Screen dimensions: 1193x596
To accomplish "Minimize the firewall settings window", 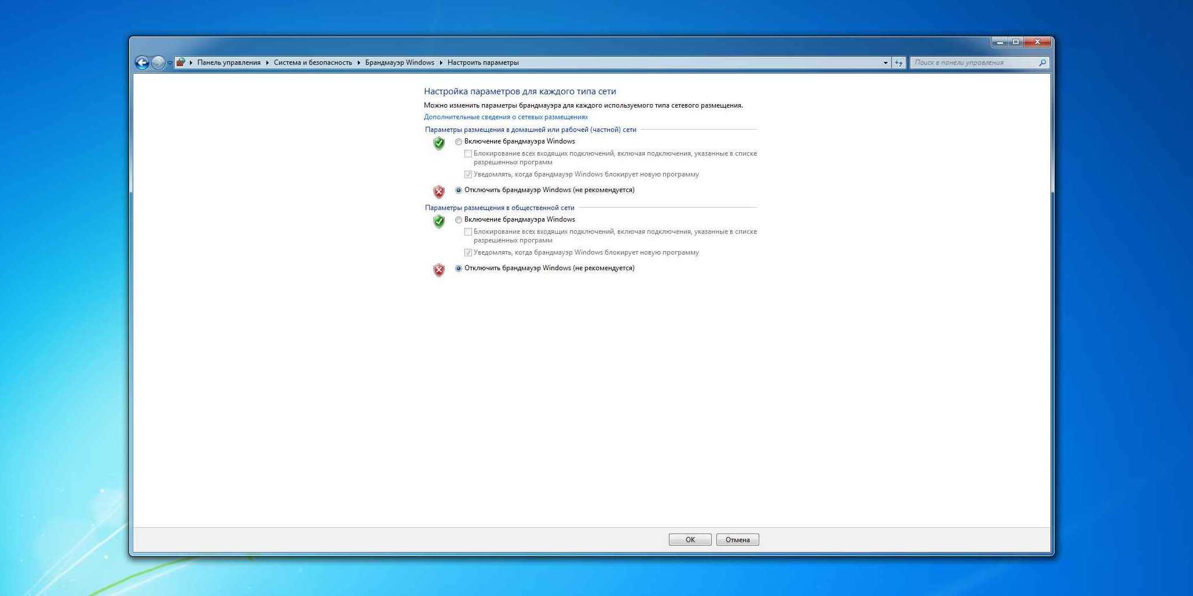I will [1000, 42].
